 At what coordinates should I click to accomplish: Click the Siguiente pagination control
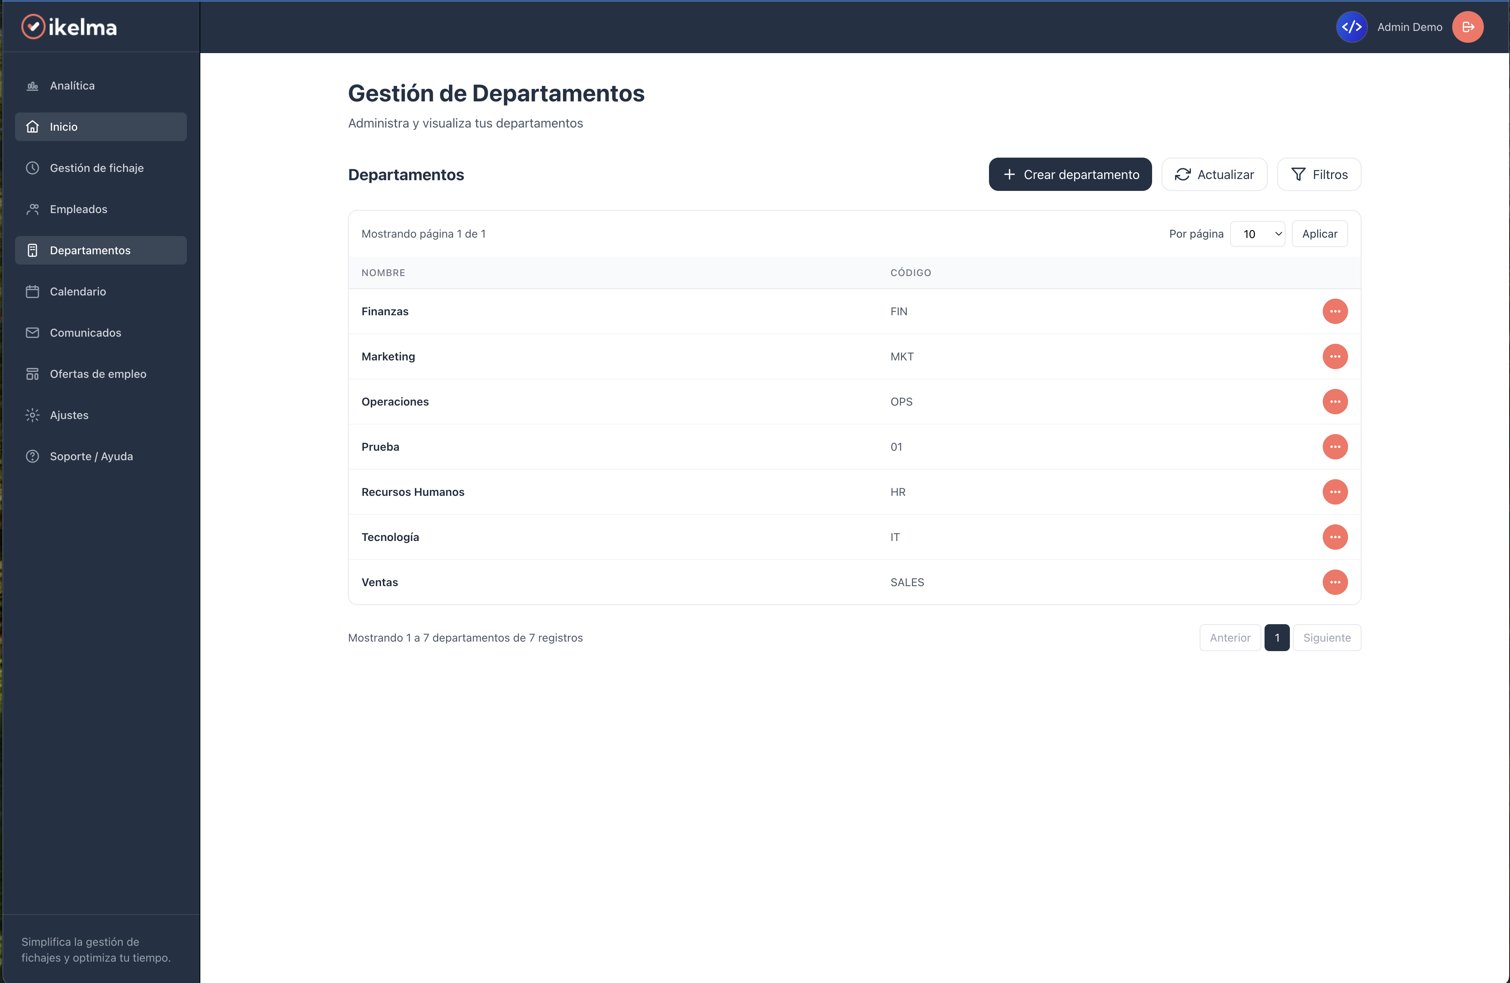[x=1327, y=638]
